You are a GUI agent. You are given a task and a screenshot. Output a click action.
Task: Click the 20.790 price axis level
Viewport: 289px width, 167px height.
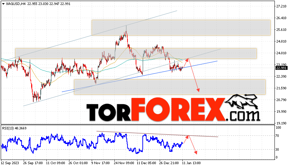281,100
